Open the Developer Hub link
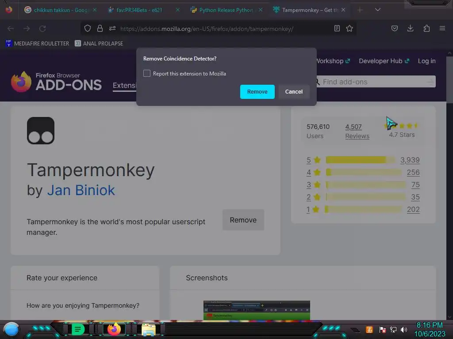The width and height of the screenshot is (453, 339). 384,61
